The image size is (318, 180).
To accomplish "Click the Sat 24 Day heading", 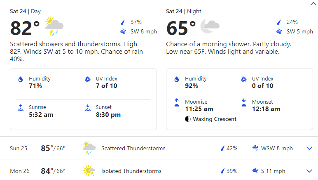I will pos(26,12).
